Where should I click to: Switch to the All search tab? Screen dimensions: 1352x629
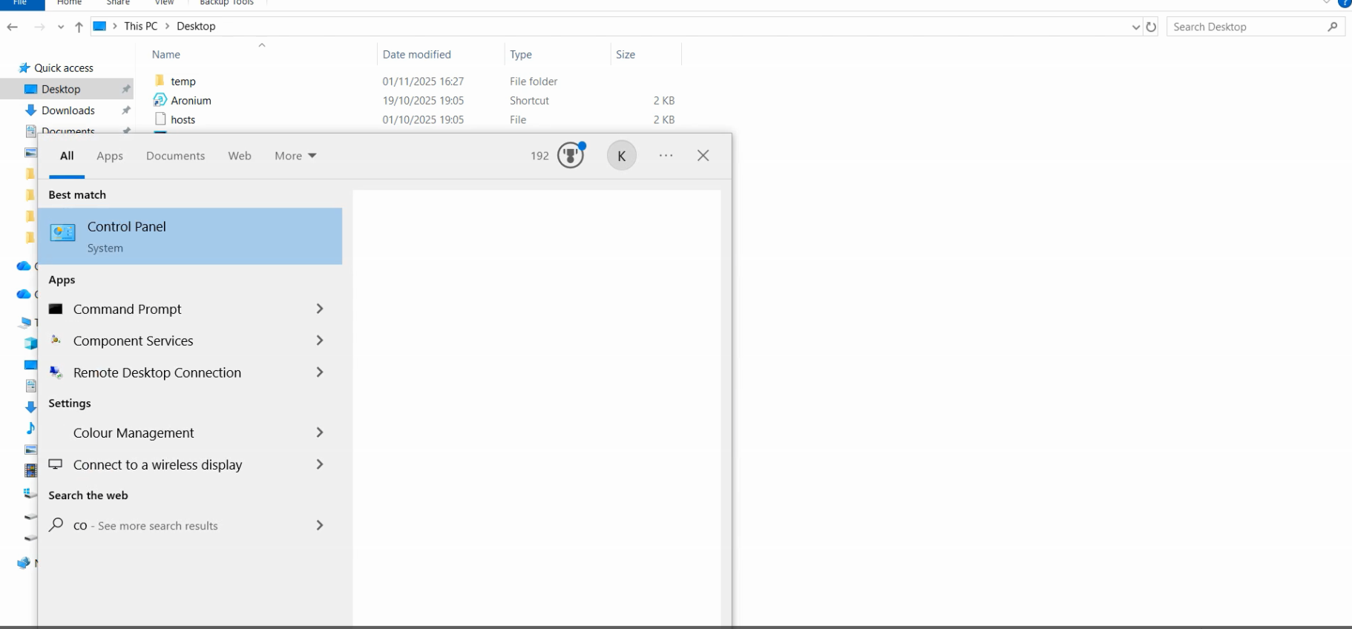(x=67, y=156)
